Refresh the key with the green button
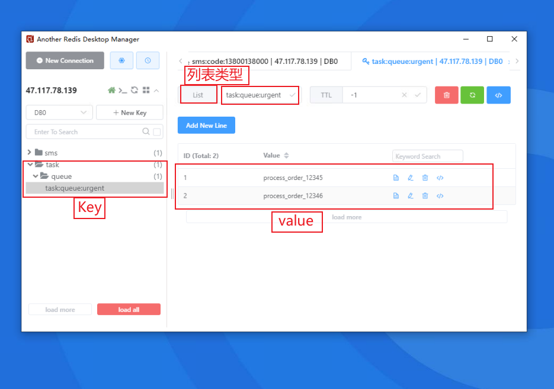 point(472,95)
